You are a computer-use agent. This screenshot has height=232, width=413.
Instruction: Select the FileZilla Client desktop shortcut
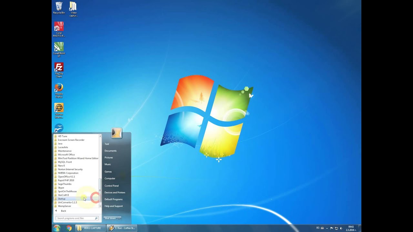pos(59,70)
